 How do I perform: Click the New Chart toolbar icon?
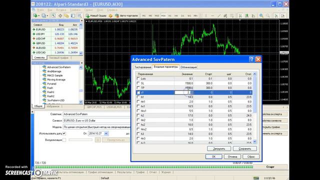pos(35,15)
